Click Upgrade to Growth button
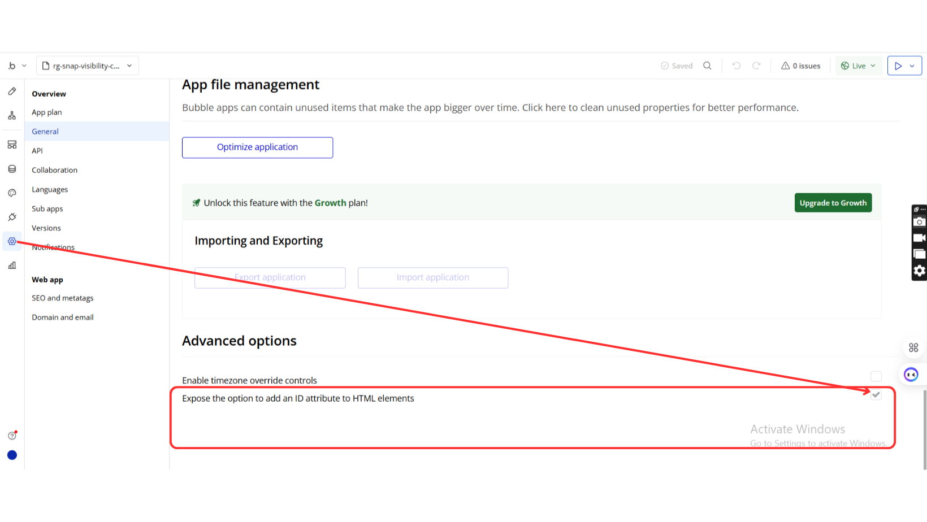This screenshot has height=522, width=927. pos(833,203)
